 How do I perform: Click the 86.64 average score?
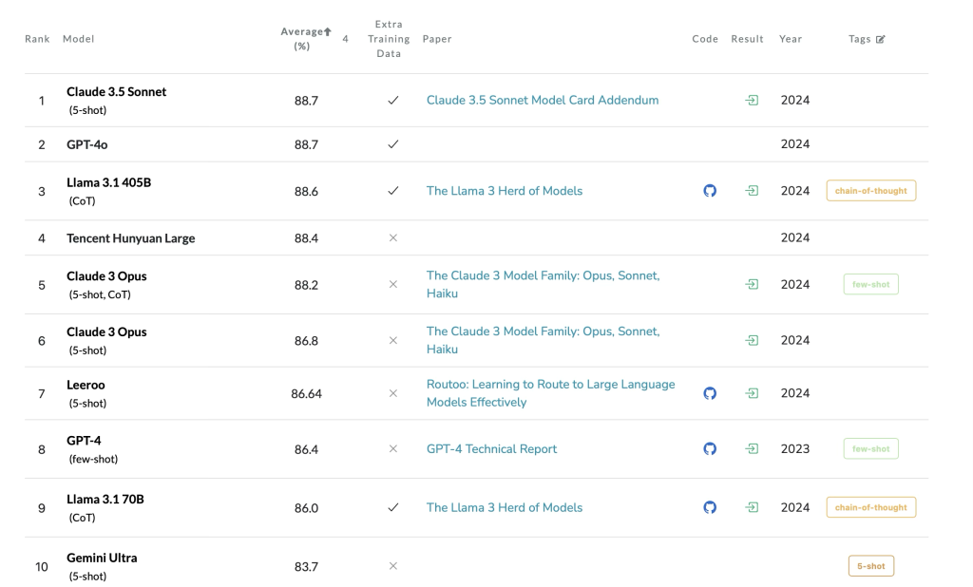pyautogui.click(x=307, y=394)
